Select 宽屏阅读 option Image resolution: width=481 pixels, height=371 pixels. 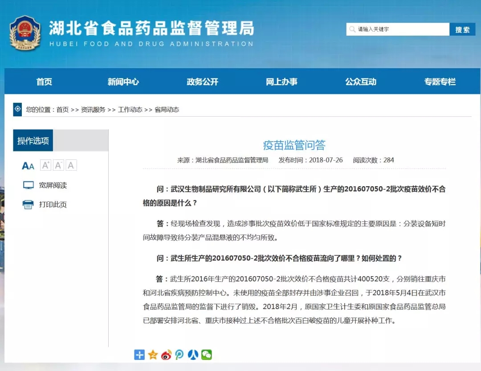[53, 185]
